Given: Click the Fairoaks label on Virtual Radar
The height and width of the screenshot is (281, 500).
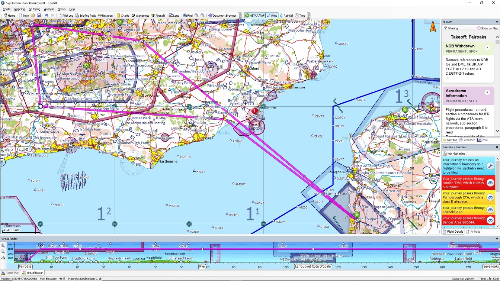Looking at the screenshot, I should pyautogui.click(x=25, y=267).
